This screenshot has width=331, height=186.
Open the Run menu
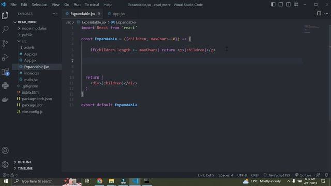(x=77, y=5)
